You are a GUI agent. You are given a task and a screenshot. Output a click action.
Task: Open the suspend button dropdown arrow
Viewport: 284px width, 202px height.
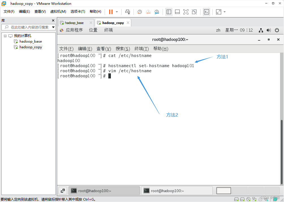[x=116, y=12]
